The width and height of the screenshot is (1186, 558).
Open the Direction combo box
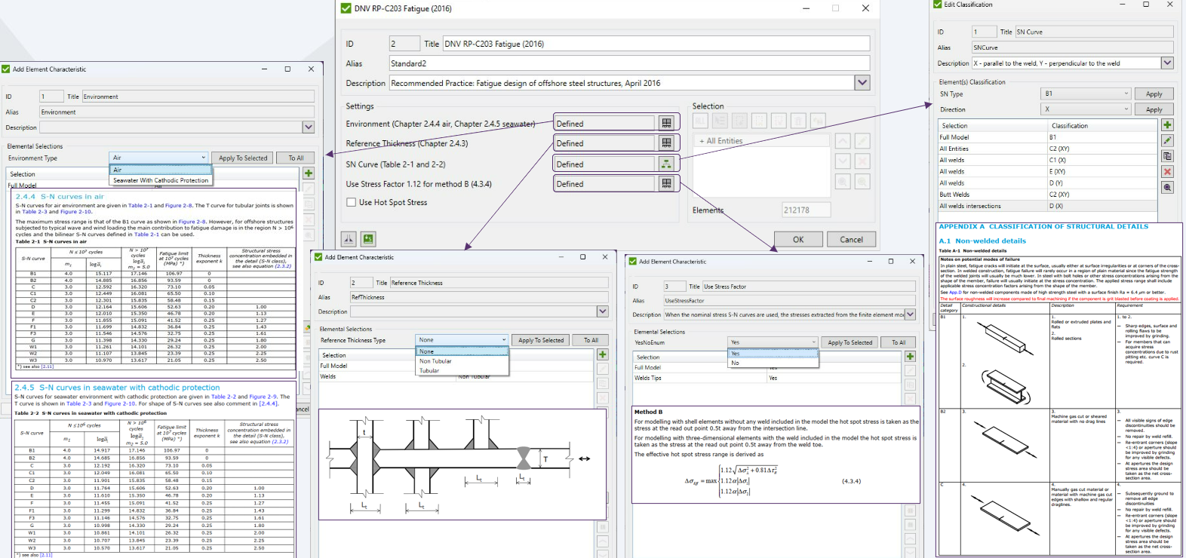pos(1086,109)
